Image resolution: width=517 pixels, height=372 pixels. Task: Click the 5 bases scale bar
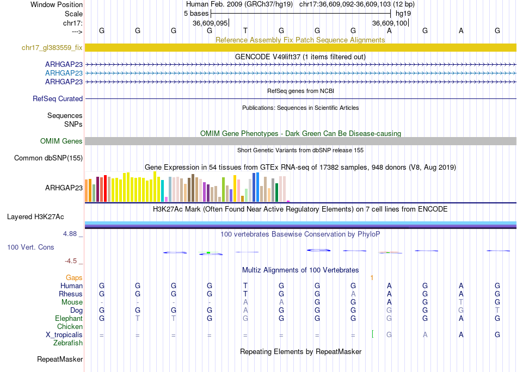(300, 14)
